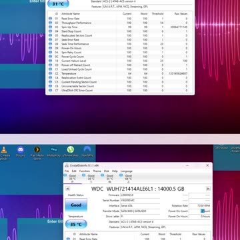Open the File menu in CrystalDiskInfo

[x=67, y=171]
